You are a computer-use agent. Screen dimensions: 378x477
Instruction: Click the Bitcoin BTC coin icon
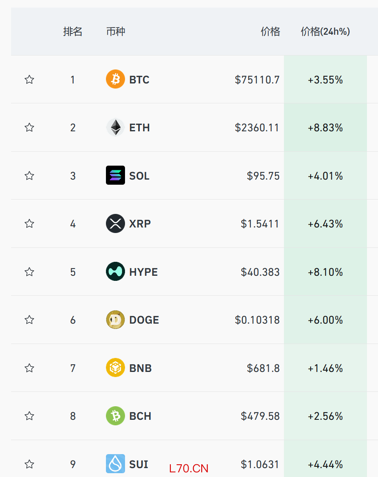tap(115, 79)
